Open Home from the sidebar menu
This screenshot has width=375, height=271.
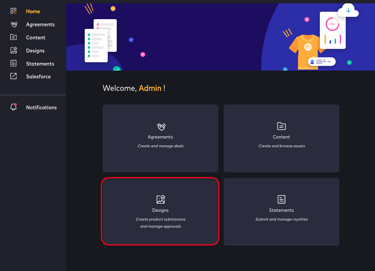click(x=33, y=11)
